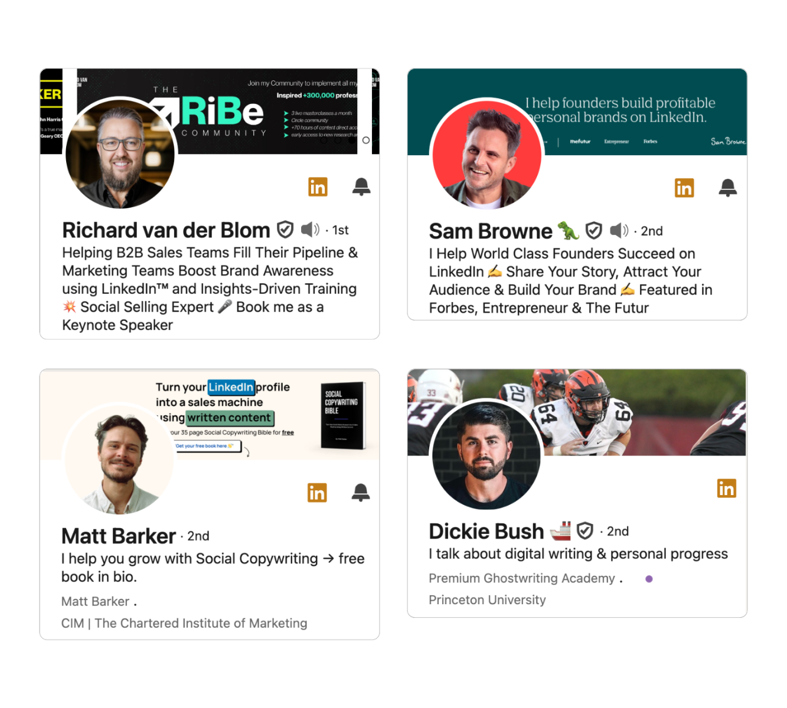Click LinkedIn badge on Dickie Bush card
This screenshot has height=708, width=787.
click(x=727, y=488)
